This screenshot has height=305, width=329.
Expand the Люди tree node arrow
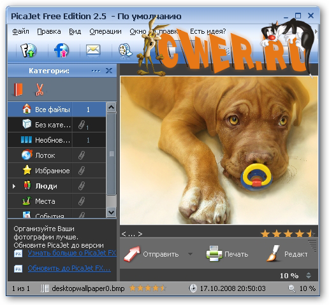[14, 187]
